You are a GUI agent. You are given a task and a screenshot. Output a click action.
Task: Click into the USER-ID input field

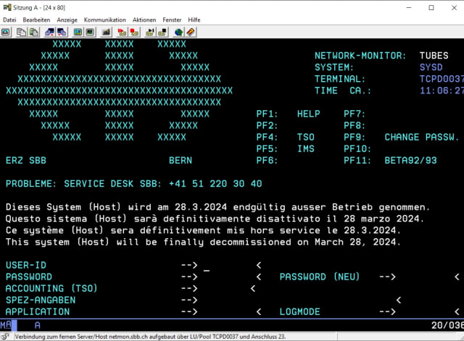click(x=228, y=266)
